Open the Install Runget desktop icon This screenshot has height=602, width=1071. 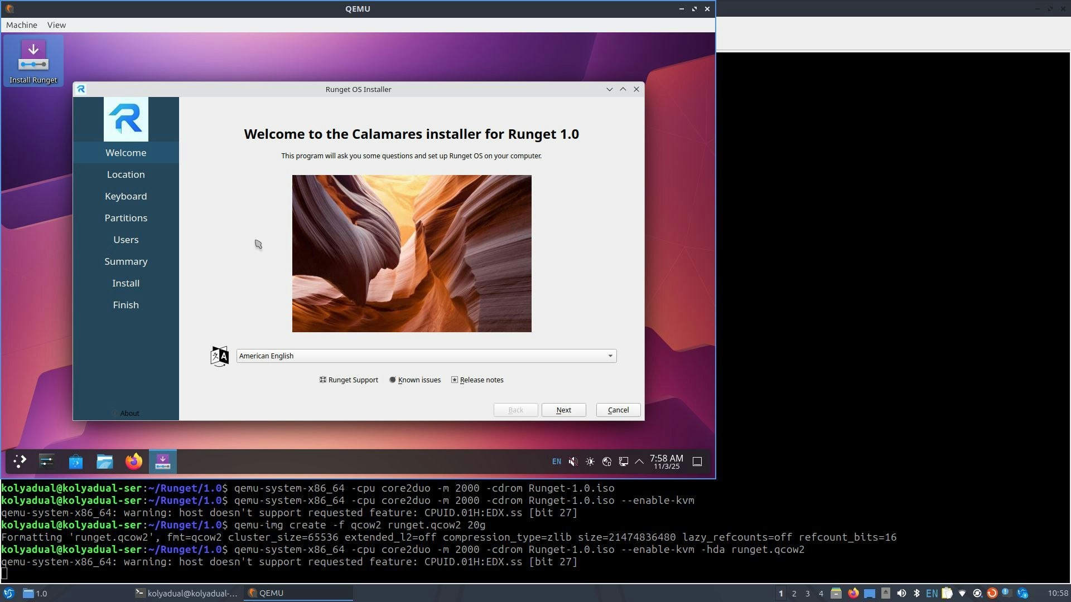pyautogui.click(x=33, y=61)
